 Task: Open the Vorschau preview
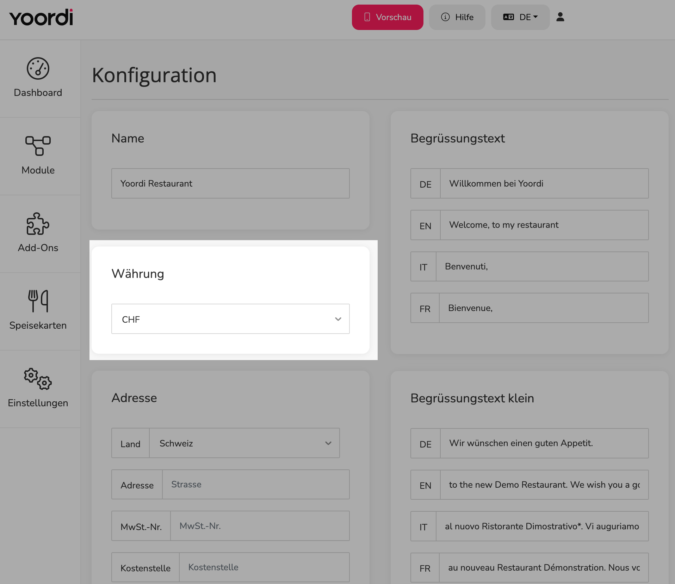click(388, 17)
